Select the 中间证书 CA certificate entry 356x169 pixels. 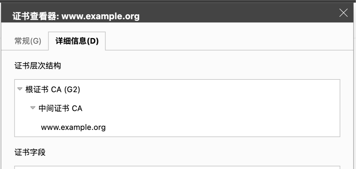coord(61,108)
